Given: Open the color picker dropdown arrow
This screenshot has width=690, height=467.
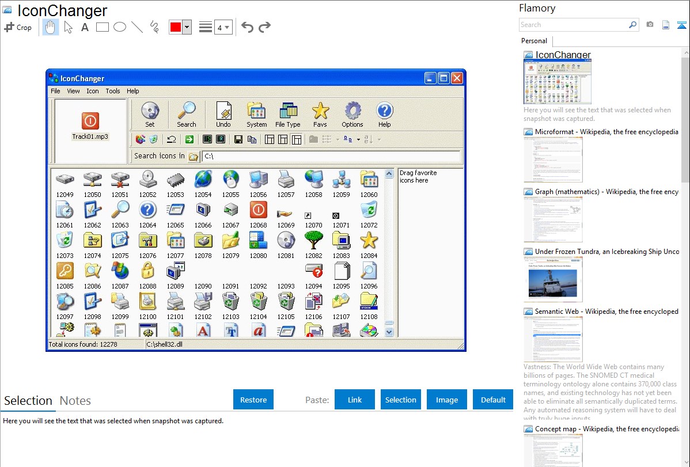Looking at the screenshot, I should (x=187, y=27).
